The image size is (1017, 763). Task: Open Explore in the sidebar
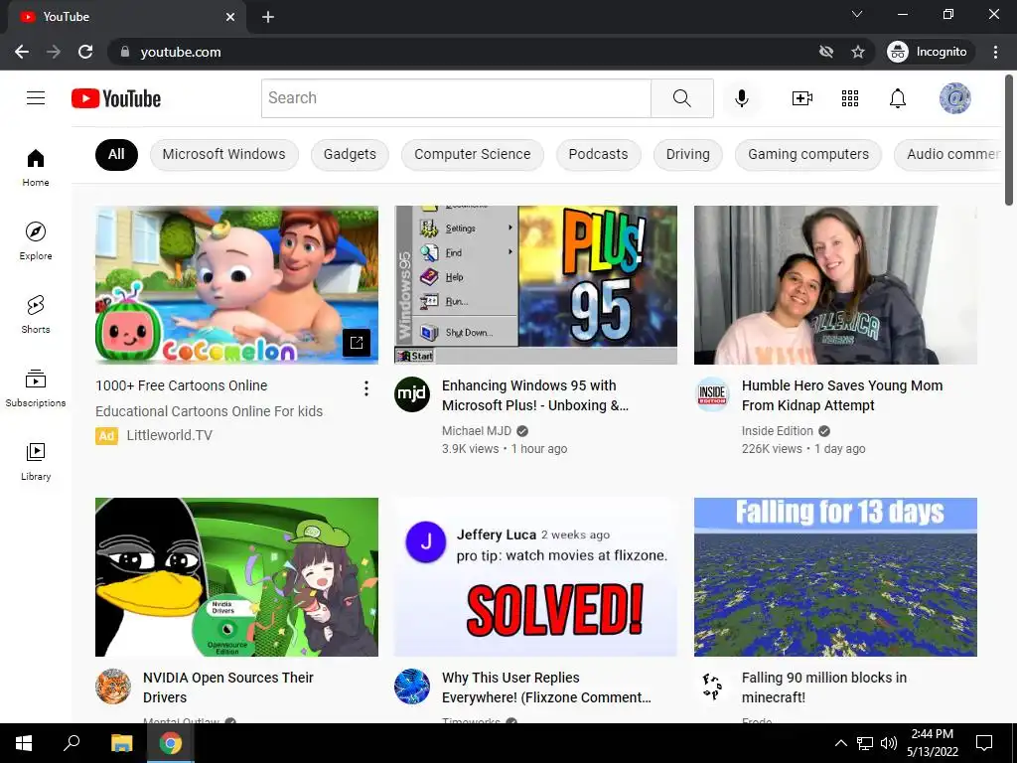tap(36, 241)
